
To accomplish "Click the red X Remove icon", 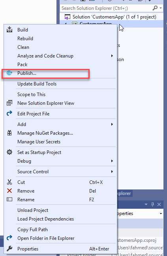I will (x=9, y=191).
